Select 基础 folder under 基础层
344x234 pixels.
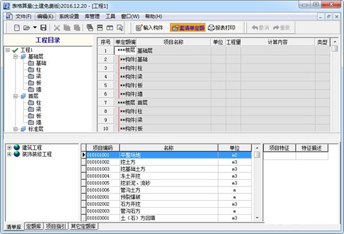[x=38, y=63]
